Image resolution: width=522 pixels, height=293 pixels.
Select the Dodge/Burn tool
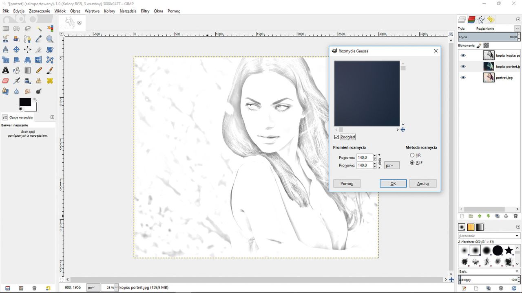39,91
